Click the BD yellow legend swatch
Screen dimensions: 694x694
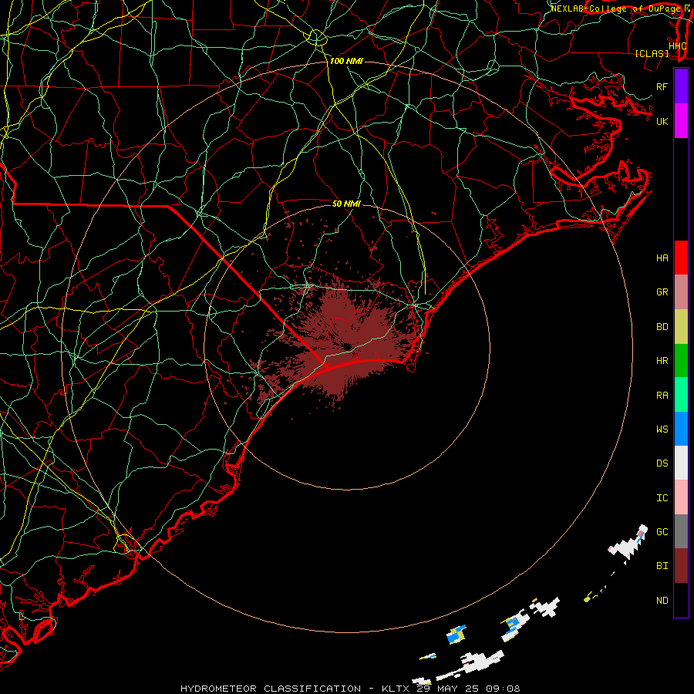click(681, 326)
